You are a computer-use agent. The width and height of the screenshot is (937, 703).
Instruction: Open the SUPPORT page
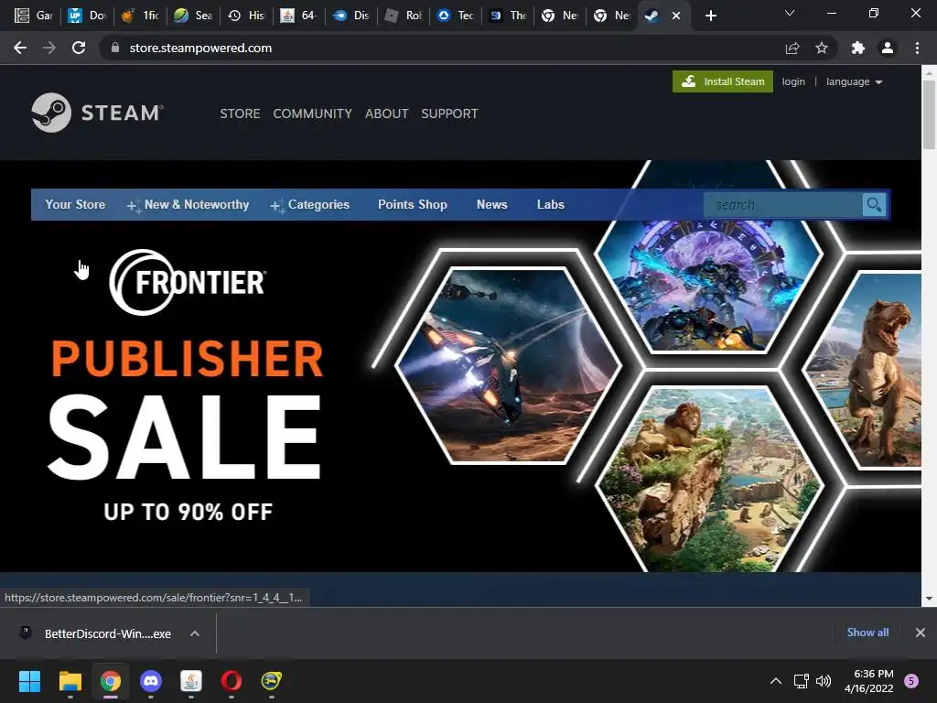click(x=449, y=114)
